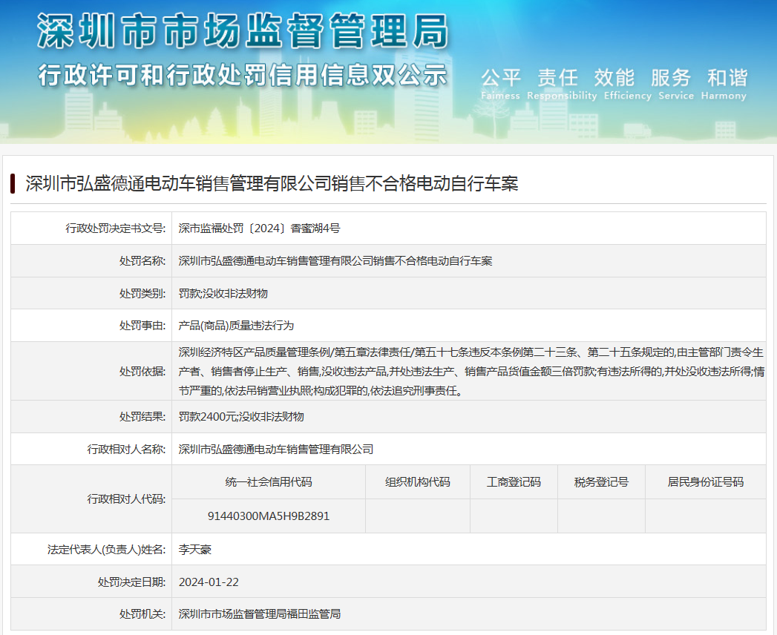This screenshot has height=635, width=777.
Task: Click the 统一社会信用代码 column header
Action: click(269, 482)
